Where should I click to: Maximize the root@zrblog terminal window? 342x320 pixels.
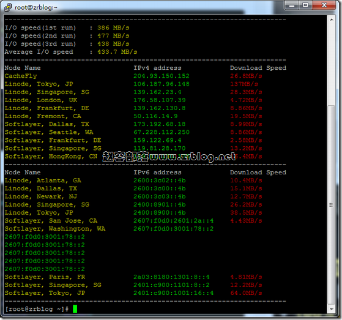click(305, 6)
